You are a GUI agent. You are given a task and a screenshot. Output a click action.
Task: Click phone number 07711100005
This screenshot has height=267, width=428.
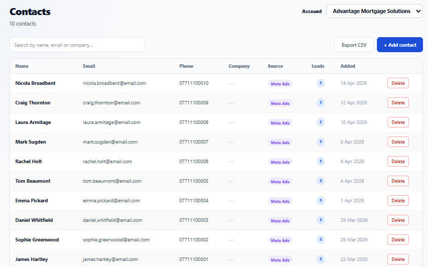[193, 181]
